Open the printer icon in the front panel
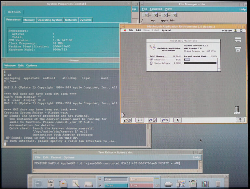Screen dimensions: 250x189 tap(168, 184)
